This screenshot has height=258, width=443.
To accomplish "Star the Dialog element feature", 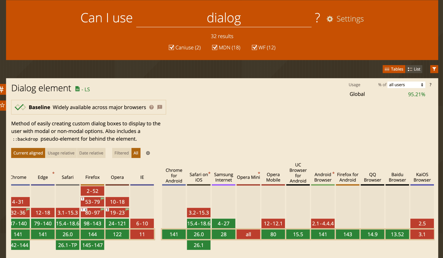I will [3, 105].
